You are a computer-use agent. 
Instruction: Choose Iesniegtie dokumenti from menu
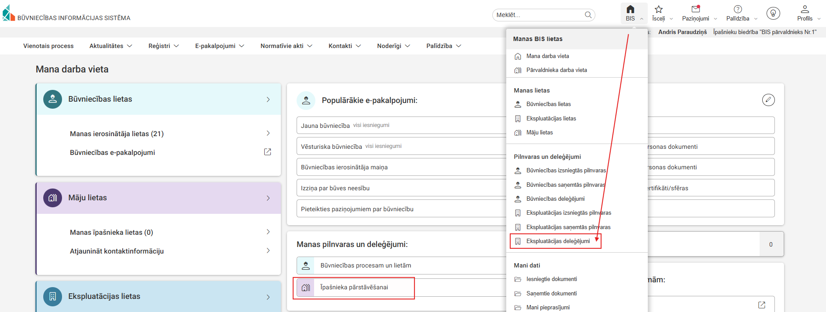551,279
